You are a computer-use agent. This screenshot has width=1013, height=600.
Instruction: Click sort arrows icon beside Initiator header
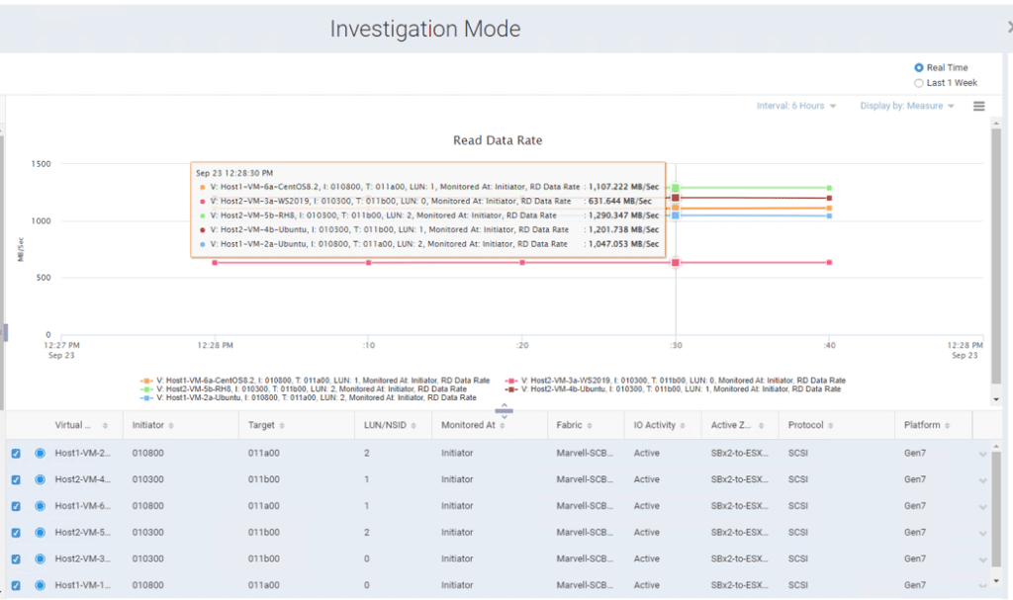pyautogui.click(x=171, y=426)
